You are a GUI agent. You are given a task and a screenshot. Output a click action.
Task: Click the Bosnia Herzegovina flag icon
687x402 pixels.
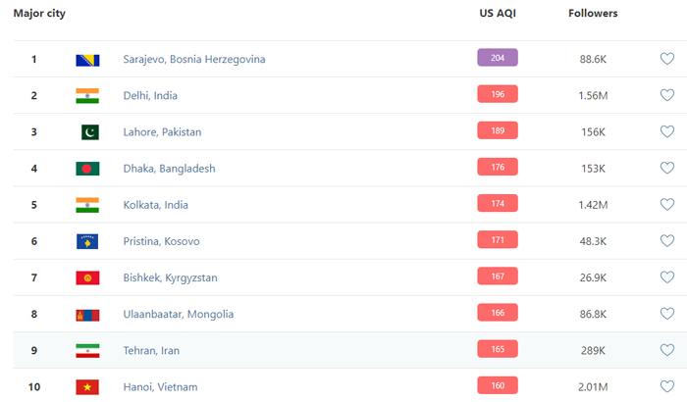(87, 59)
